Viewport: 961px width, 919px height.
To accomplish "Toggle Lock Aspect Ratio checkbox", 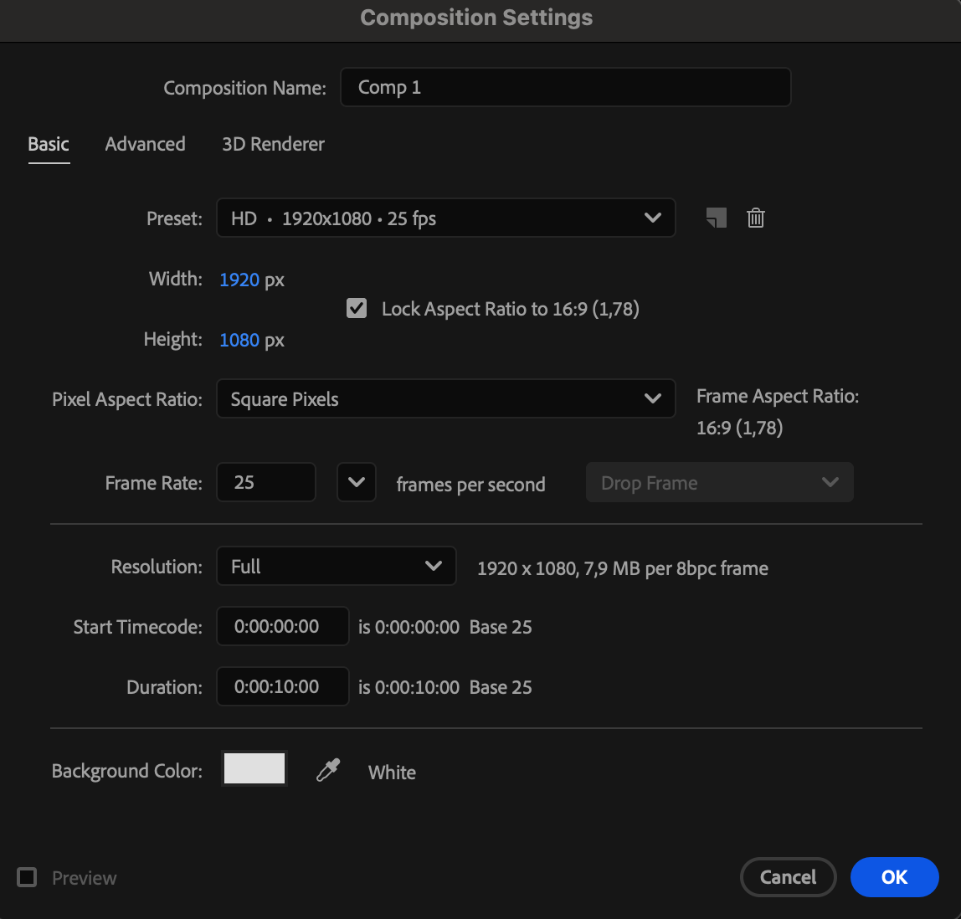I will 357,309.
